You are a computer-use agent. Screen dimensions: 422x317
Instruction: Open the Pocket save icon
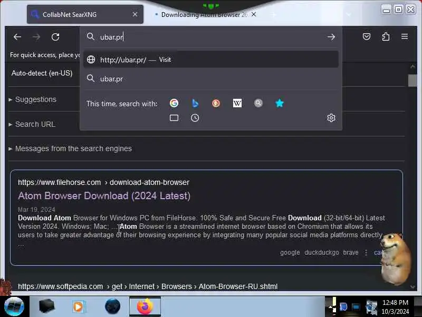367,36
